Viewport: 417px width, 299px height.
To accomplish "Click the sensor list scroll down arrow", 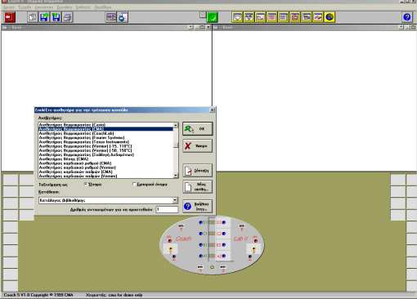I will point(176,176).
